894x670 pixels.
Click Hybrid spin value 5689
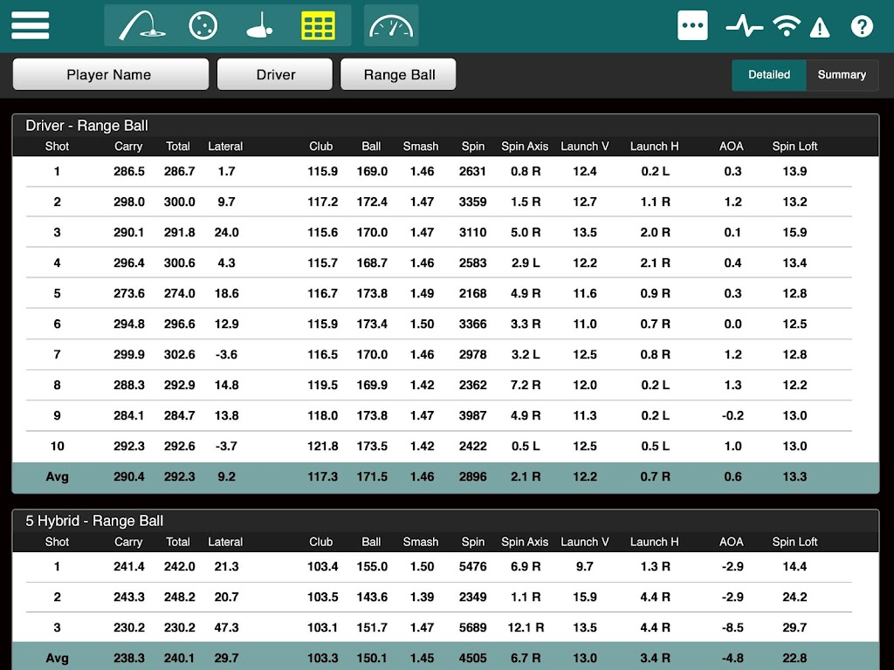pyautogui.click(x=472, y=628)
